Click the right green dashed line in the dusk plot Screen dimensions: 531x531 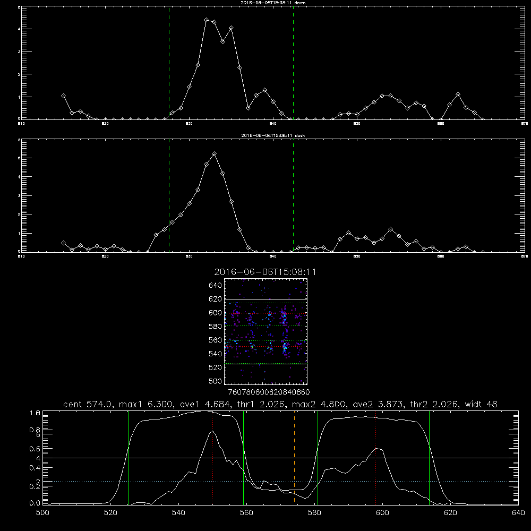pos(293,195)
